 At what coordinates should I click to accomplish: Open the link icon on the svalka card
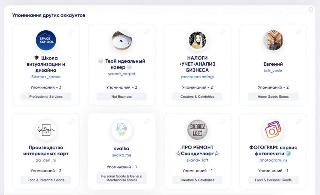point(147,121)
